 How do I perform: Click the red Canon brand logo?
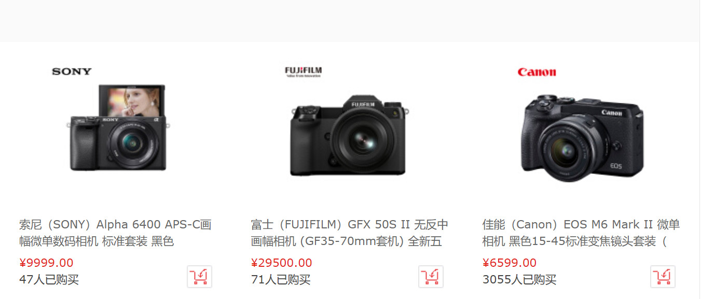[x=537, y=72]
